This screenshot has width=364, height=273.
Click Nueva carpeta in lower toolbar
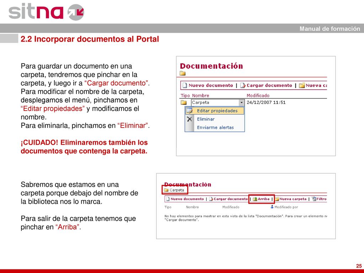tap(293, 199)
